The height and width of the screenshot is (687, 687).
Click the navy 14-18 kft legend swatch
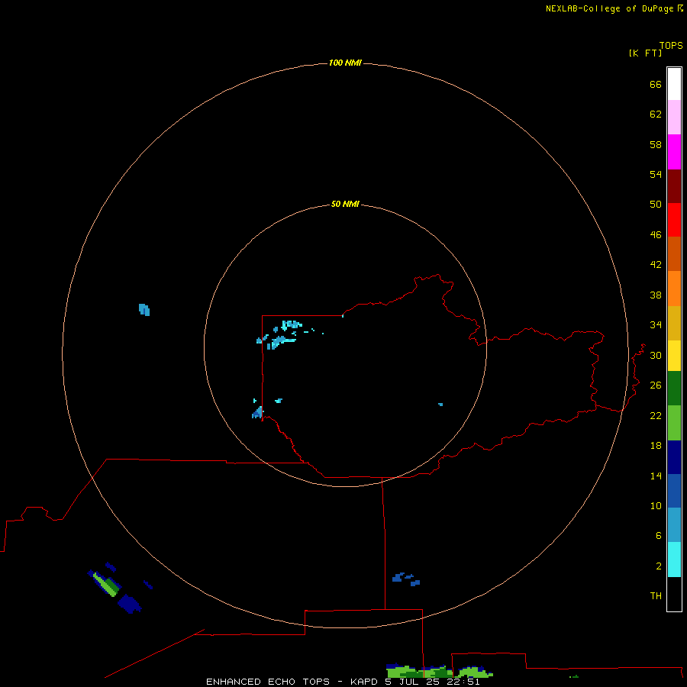[x=674, y=457]
